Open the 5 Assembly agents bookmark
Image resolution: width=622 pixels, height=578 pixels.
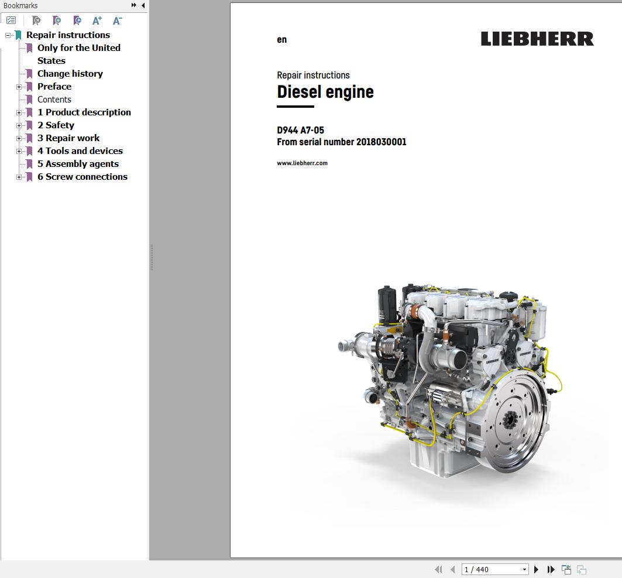(78, 164)
